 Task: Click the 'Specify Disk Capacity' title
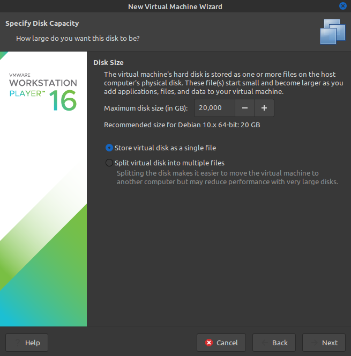[x=42, y=23]
